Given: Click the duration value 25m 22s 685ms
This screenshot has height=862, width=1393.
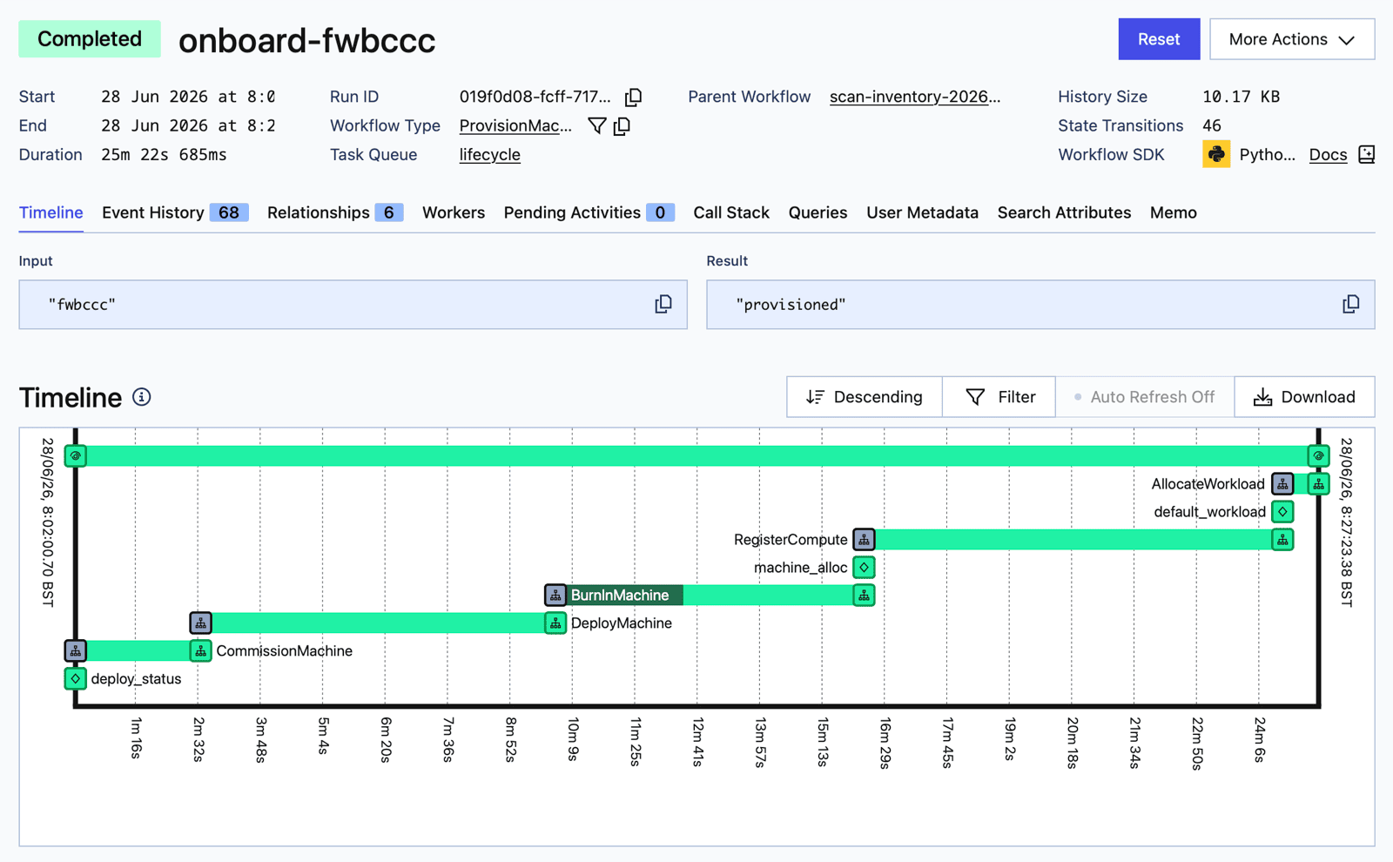Looking at the screenshot, I should coord(164,154).
